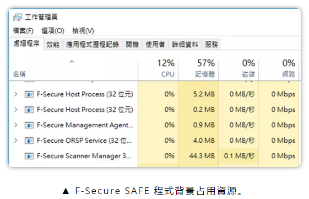
Task: Open the 檔案(F) menu
Action: click(23, 31)
